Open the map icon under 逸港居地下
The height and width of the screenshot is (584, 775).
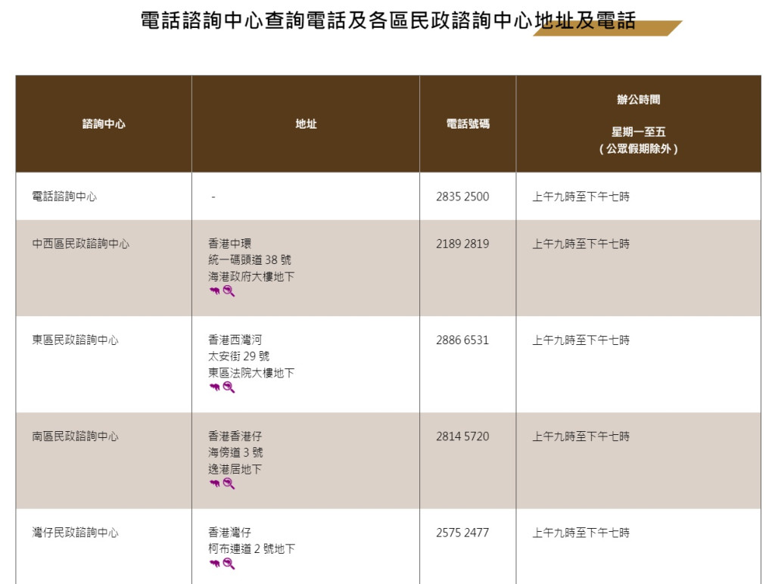(x=214, y=484)
